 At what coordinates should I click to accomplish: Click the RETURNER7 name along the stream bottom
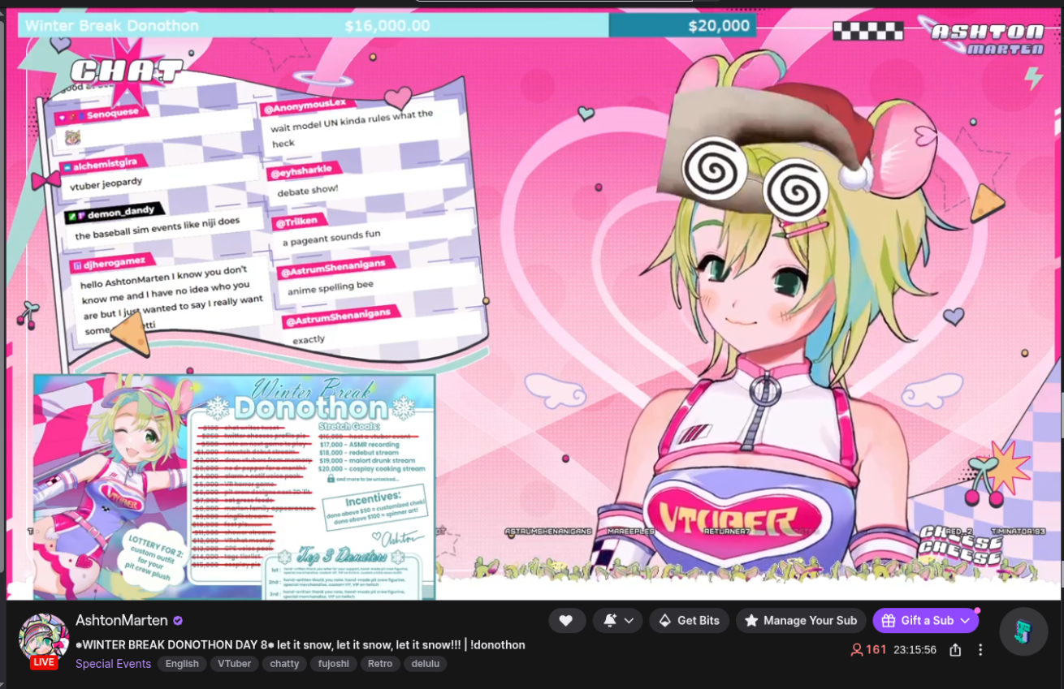pos(725,532)
